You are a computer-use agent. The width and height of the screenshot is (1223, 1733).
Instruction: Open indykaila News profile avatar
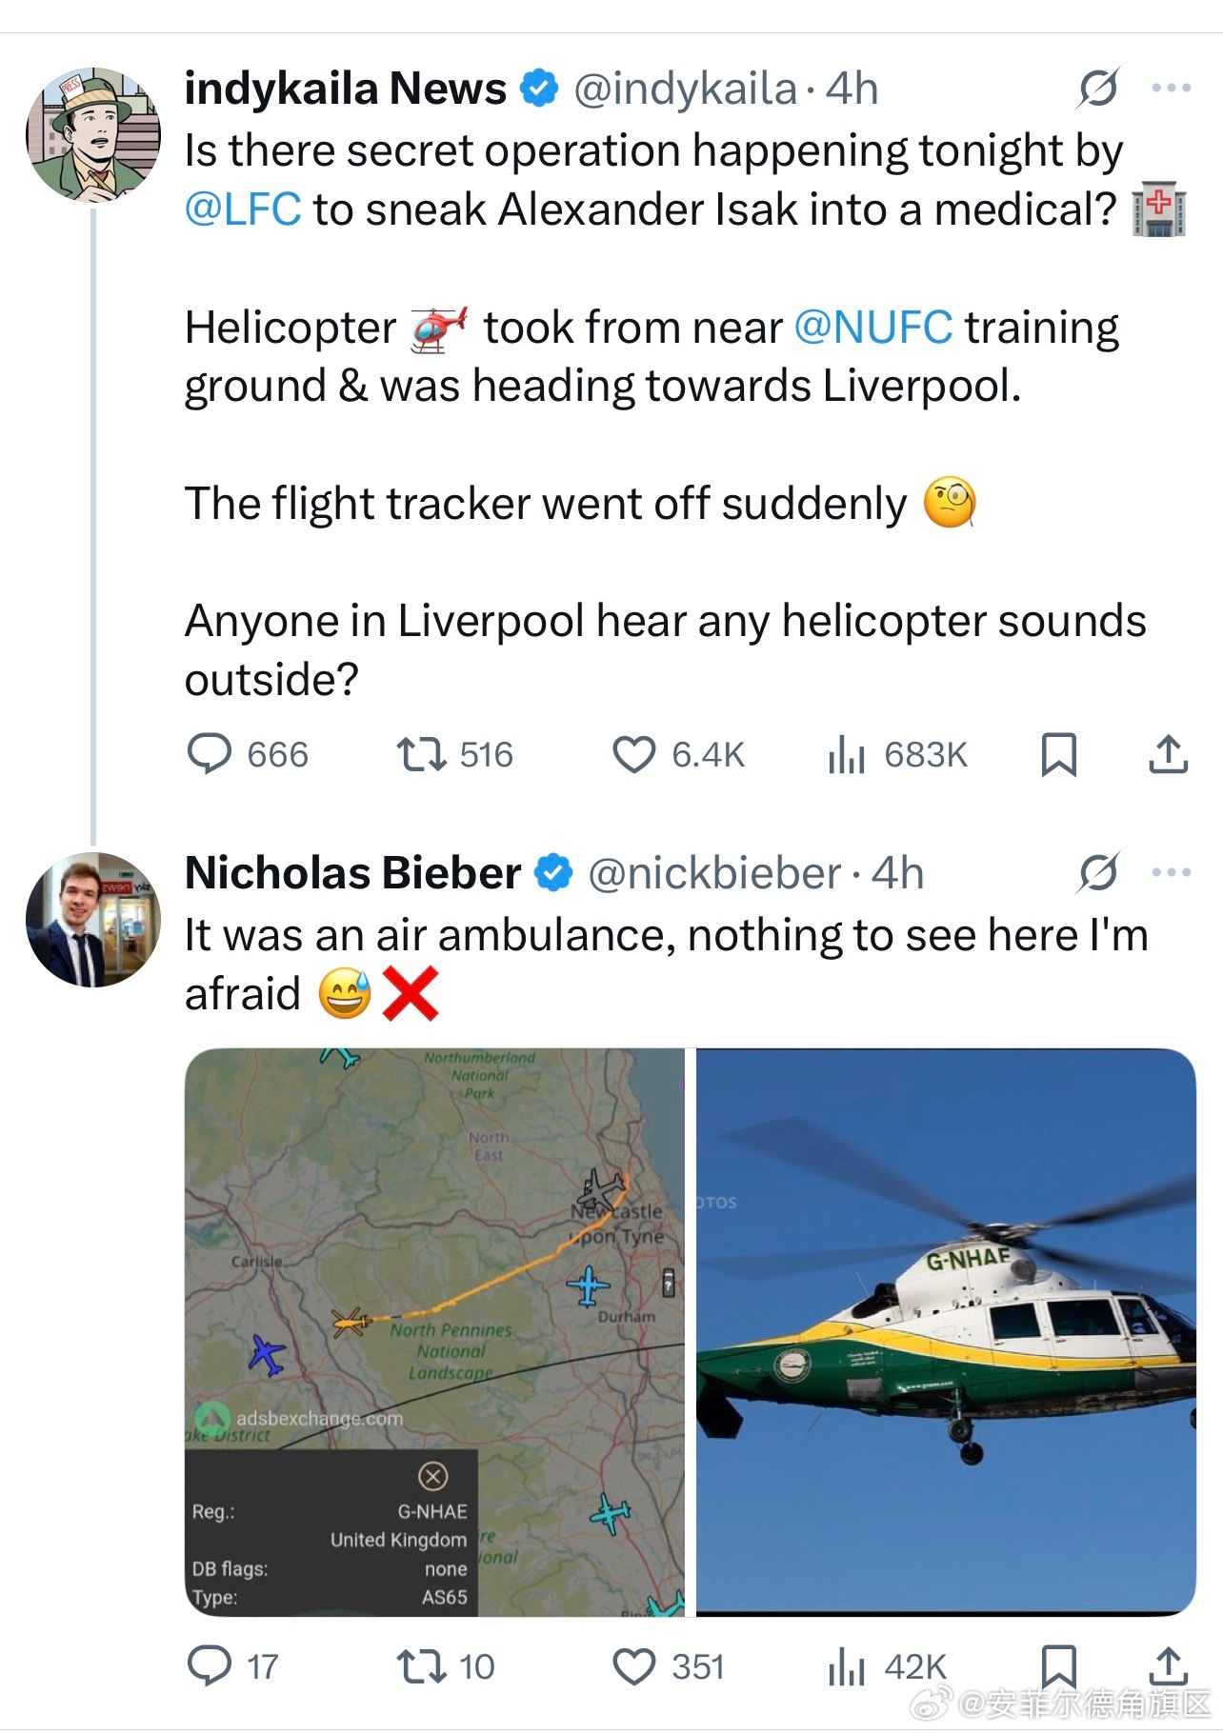click(x=93, y=135)
